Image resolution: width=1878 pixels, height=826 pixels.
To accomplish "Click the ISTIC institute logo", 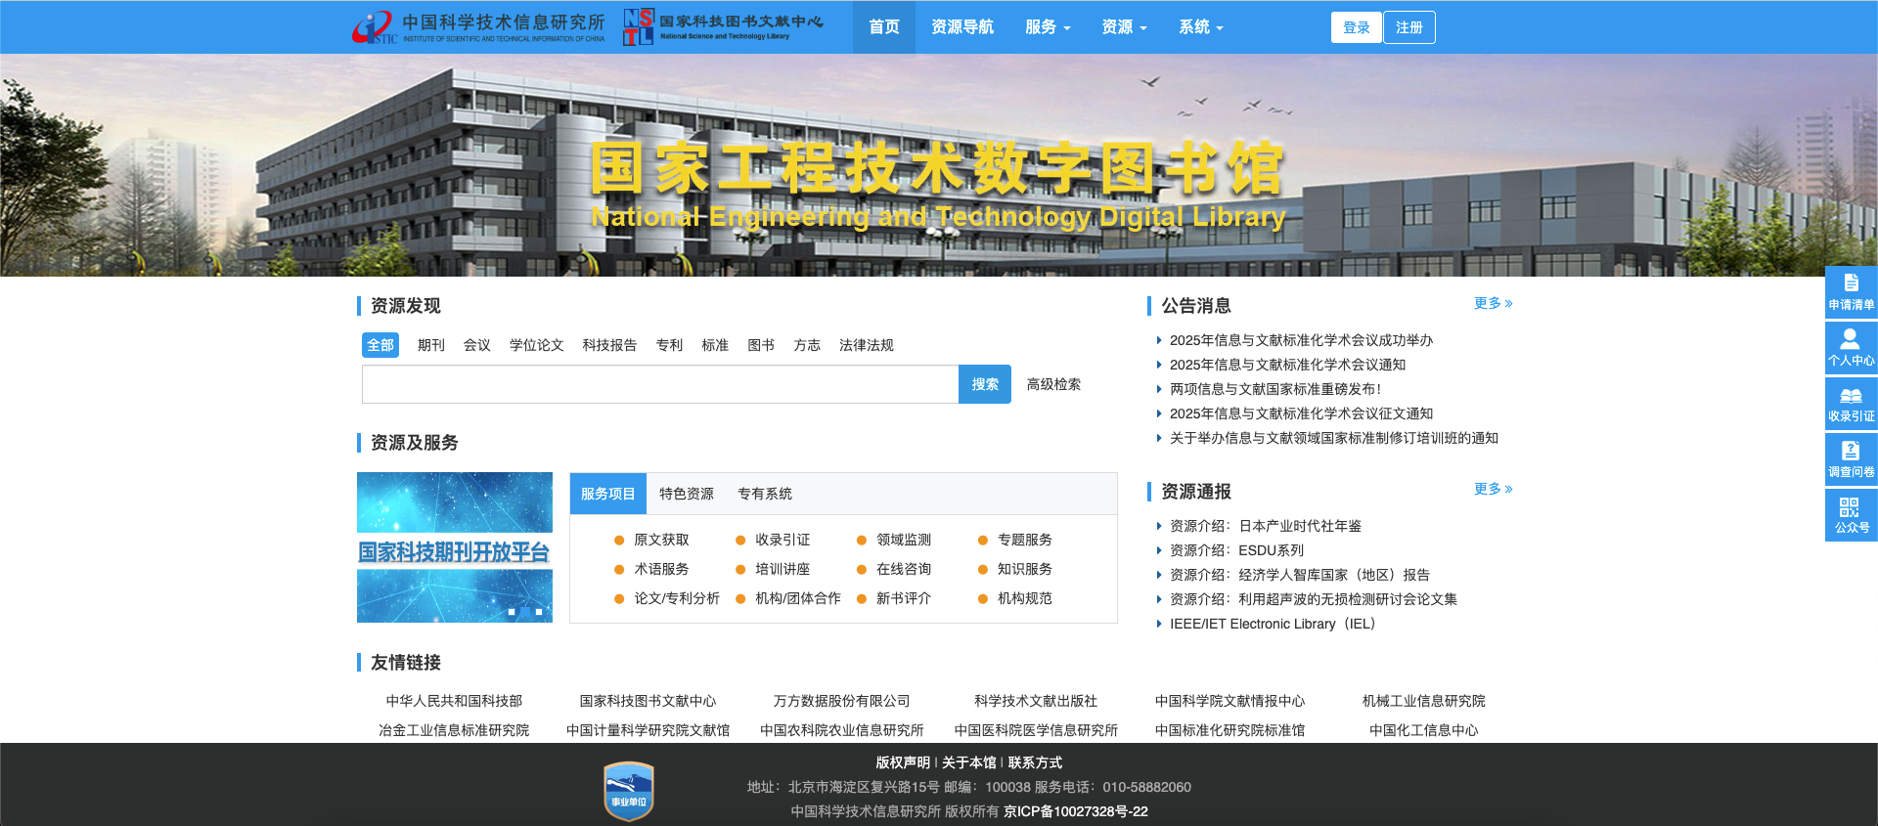I will coord(478,27).
